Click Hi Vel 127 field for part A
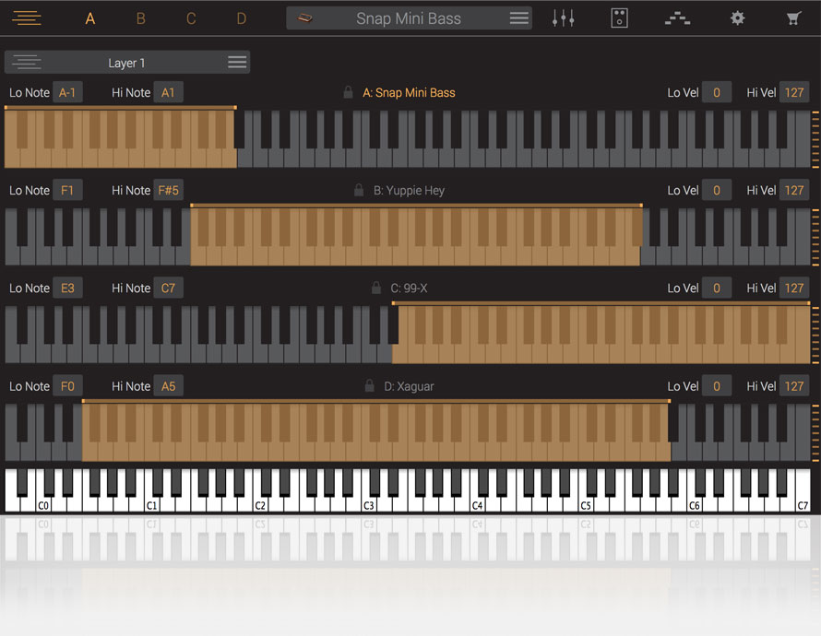 pyautogui.click(x=793, y=92)
